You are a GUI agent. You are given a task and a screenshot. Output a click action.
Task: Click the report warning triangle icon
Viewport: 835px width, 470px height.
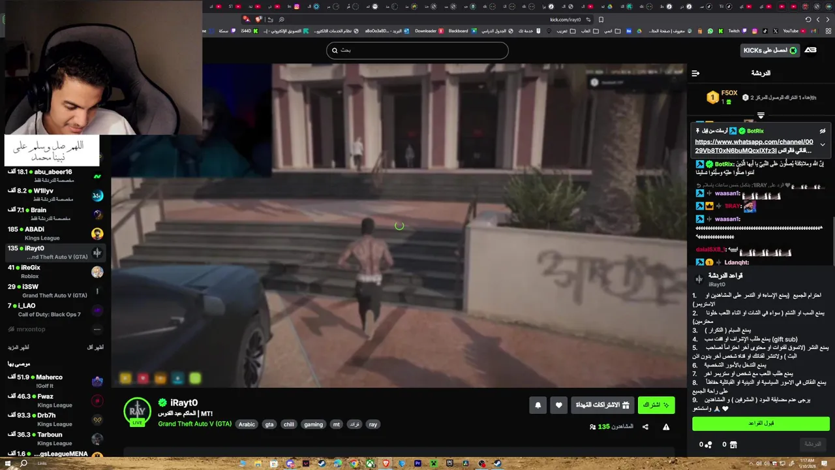click(666, 427)
